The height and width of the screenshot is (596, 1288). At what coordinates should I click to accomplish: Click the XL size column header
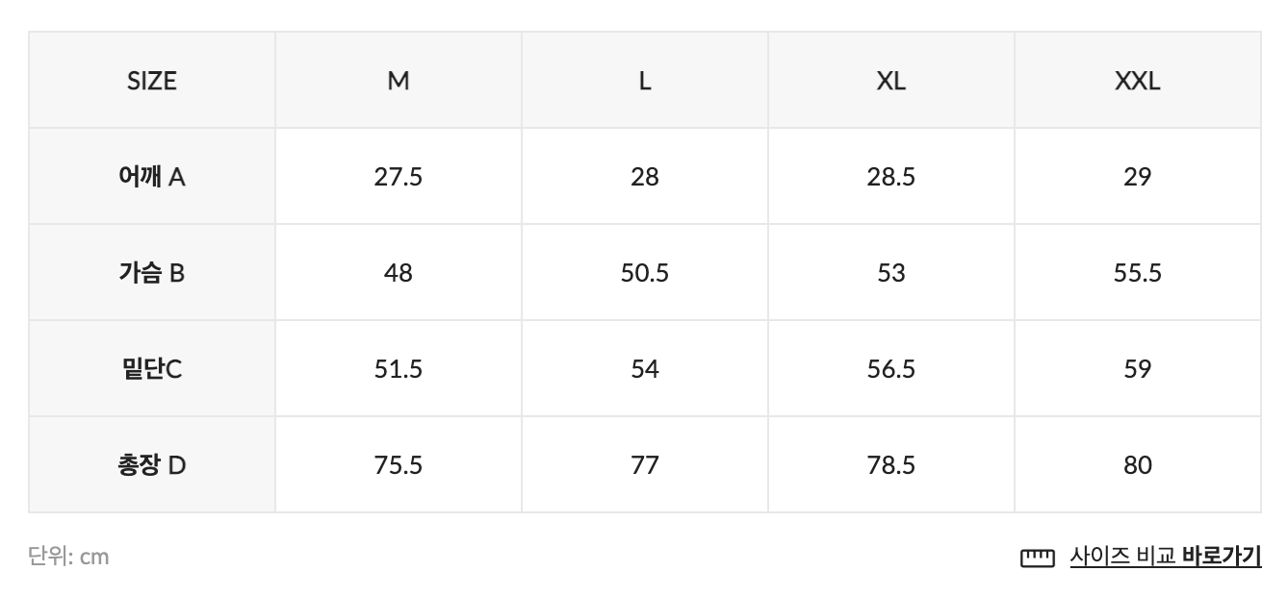click(x=891, y=81)
